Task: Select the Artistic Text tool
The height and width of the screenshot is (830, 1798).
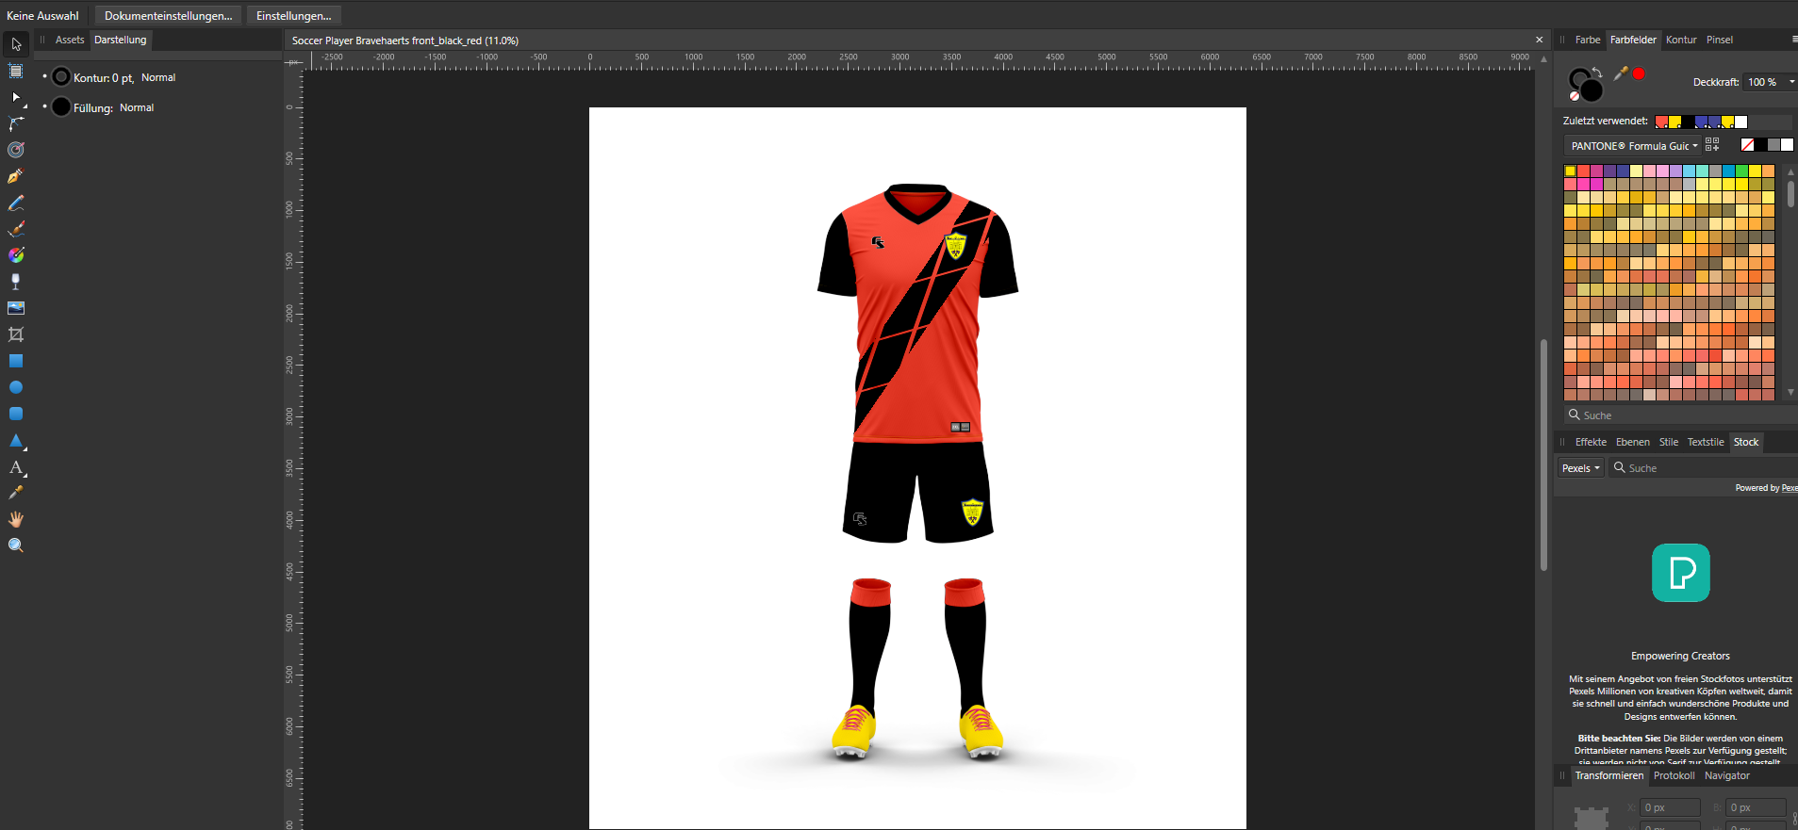Action: [16, 466]
